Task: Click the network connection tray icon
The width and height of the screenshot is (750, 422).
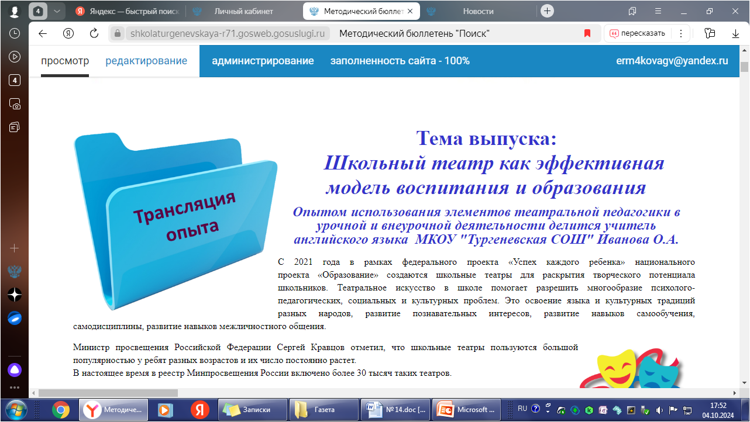Action: [687, 410]
